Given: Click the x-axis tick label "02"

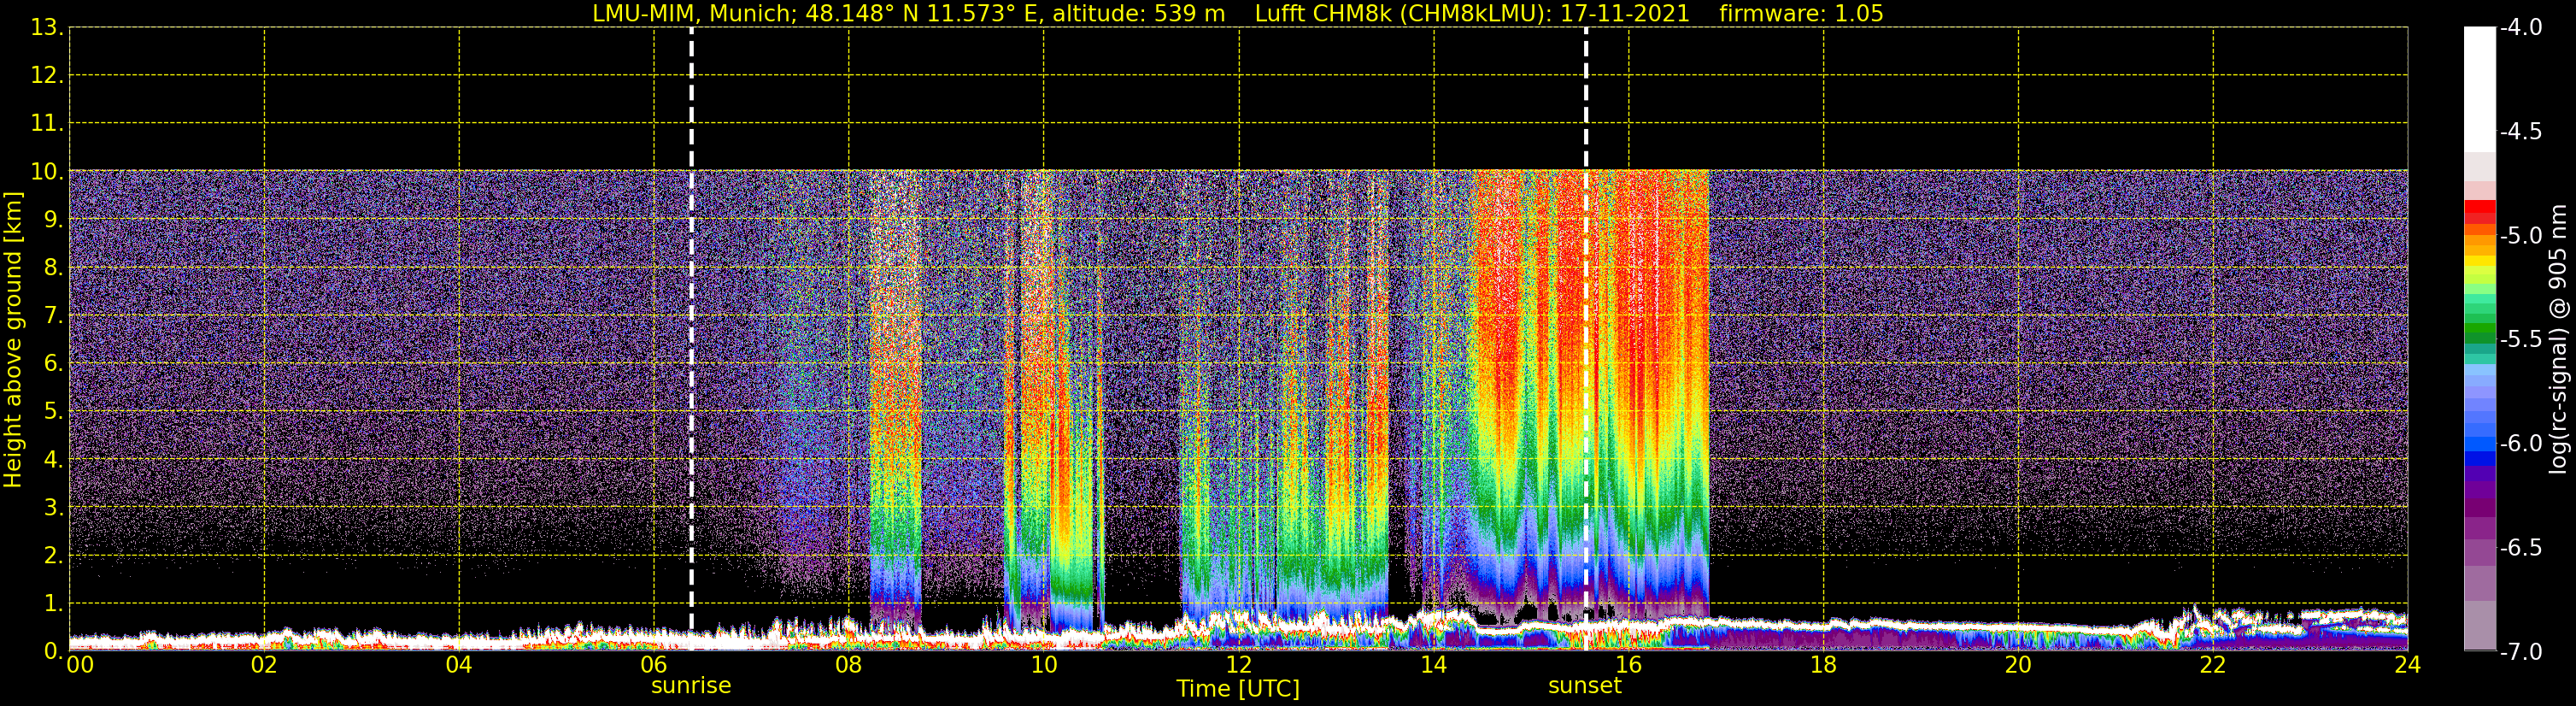Looking at the screenshot, I should [x=264, y=665].
